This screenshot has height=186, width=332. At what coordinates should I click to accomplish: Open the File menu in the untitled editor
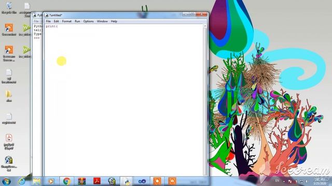point(48,21)
